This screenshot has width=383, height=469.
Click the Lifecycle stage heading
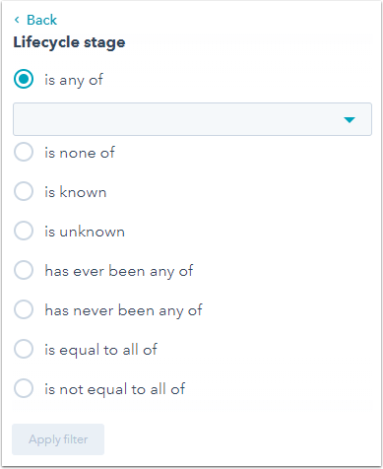[x=69, y=42]
